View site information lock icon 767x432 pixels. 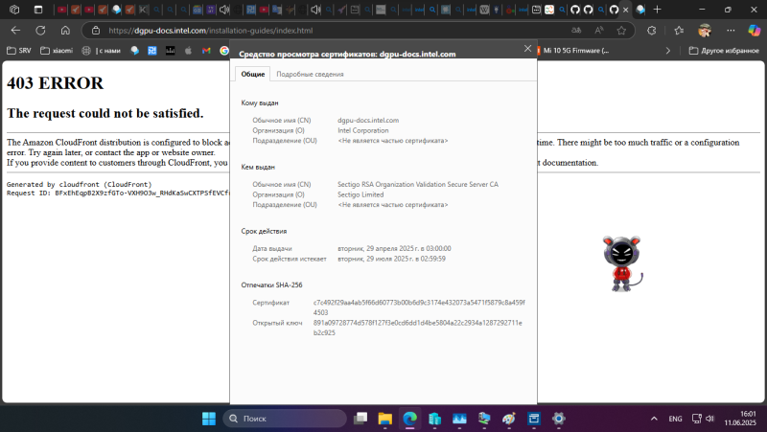point(96,31)
